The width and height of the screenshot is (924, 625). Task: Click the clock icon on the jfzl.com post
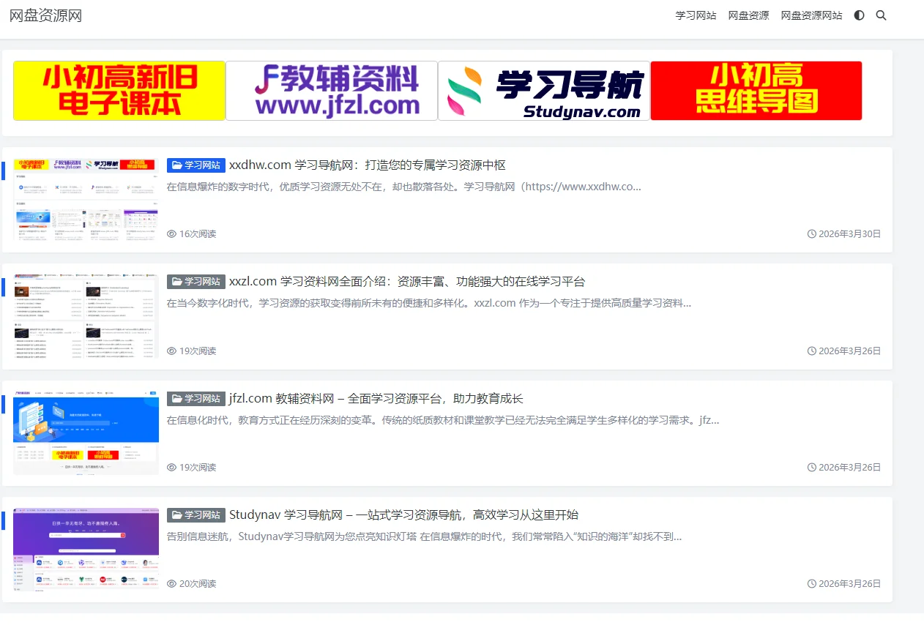pyautogui.click(x=812, y=467)
